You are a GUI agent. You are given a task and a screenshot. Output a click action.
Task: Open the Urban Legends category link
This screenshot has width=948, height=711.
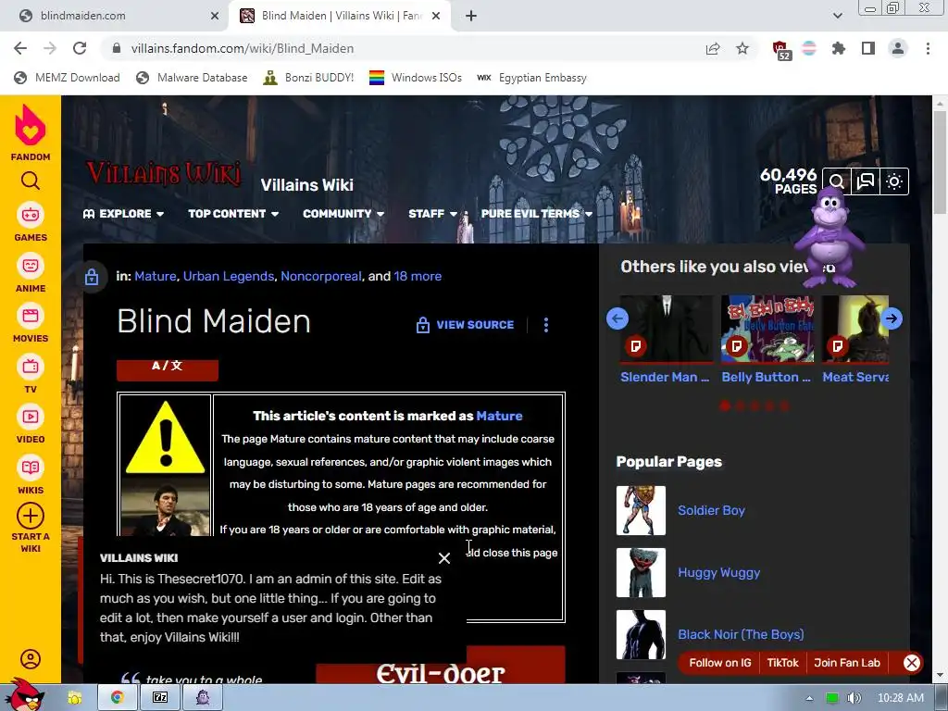pos(229,276)
